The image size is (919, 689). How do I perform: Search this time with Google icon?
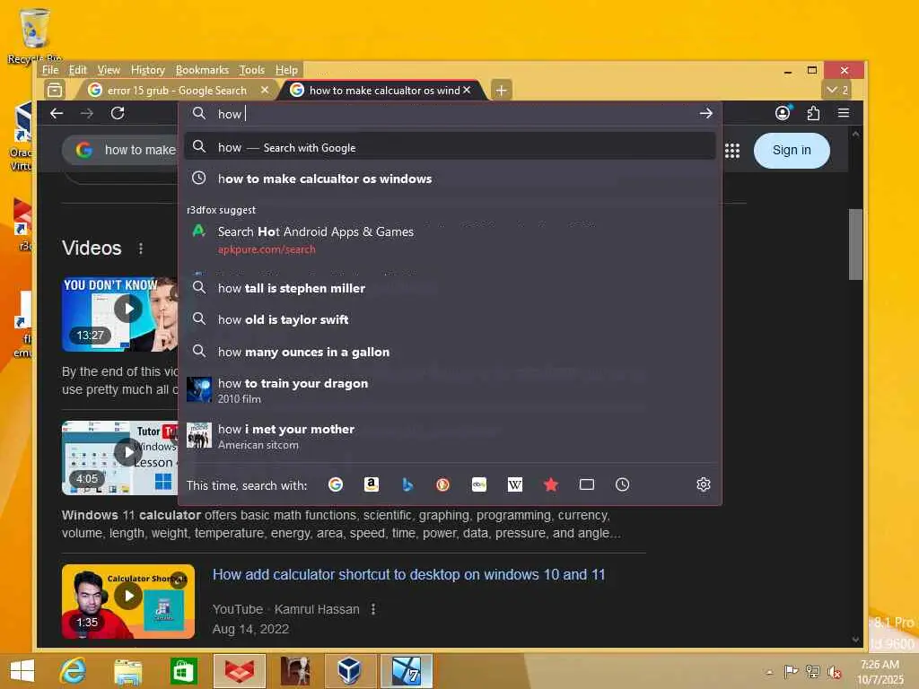click(336, 484)
